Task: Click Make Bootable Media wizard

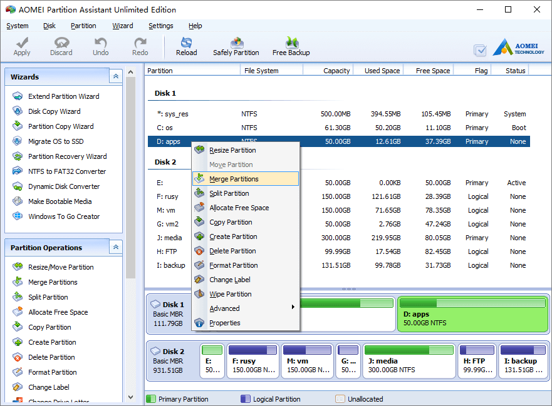Action: tap(60, 201)
